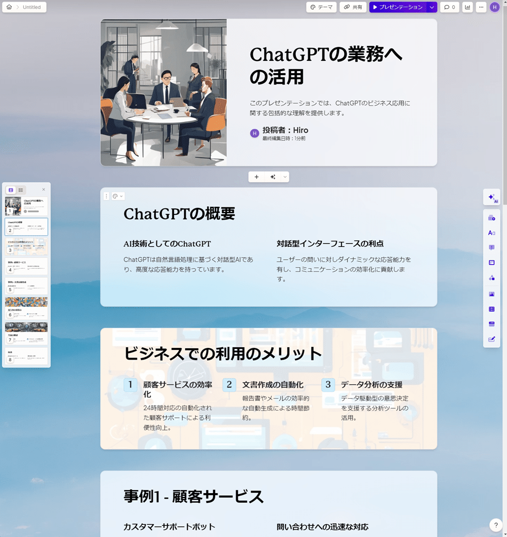This screenshot has width=507, height=537.
Task: Open the help question mark button
Action: (496, 525)
